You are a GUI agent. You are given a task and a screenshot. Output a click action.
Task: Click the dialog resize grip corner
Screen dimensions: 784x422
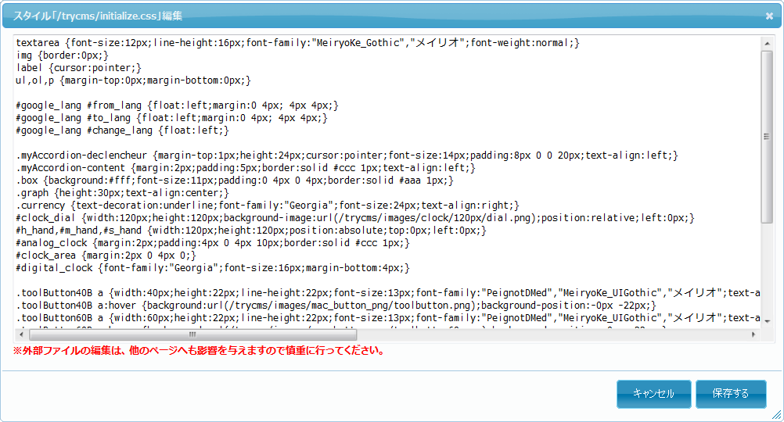point(777,415)
